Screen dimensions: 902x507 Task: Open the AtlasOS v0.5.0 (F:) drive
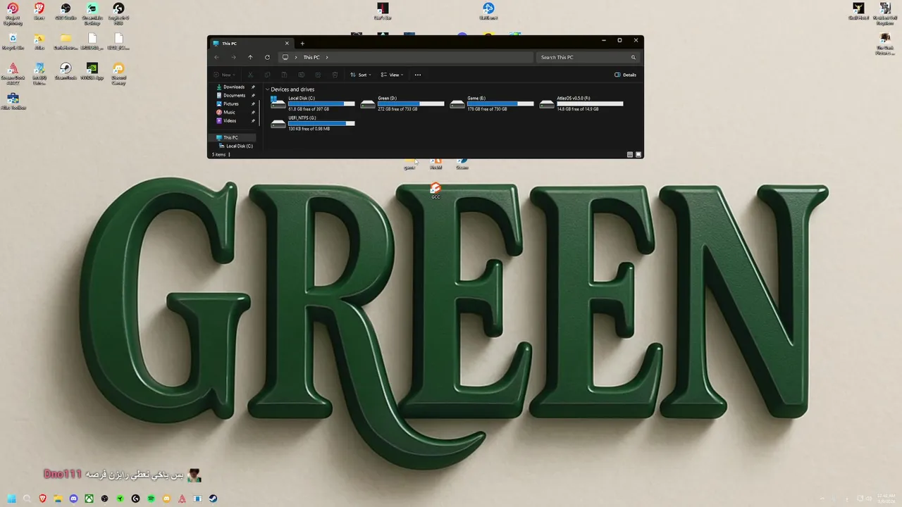[x=581, y=104]
